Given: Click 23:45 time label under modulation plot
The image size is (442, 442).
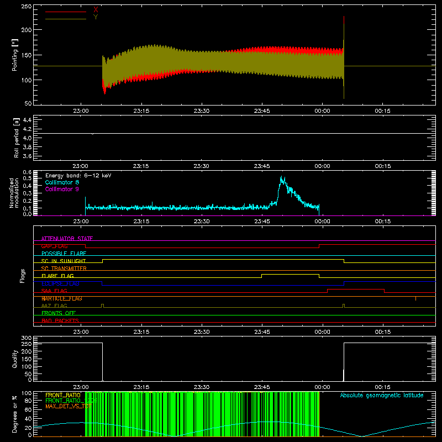Looking at the screenshot, I should [x=262, y=222].
